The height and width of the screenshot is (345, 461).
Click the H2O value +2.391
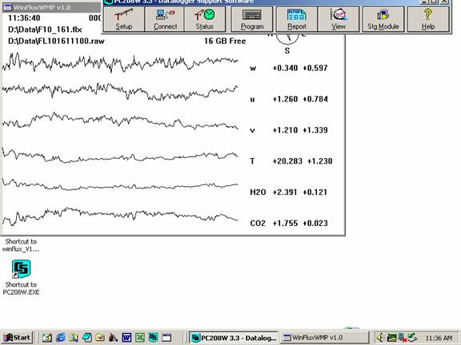point(285,192)
